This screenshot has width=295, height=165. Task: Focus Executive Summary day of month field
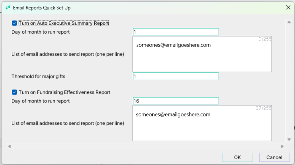[176, 32]
